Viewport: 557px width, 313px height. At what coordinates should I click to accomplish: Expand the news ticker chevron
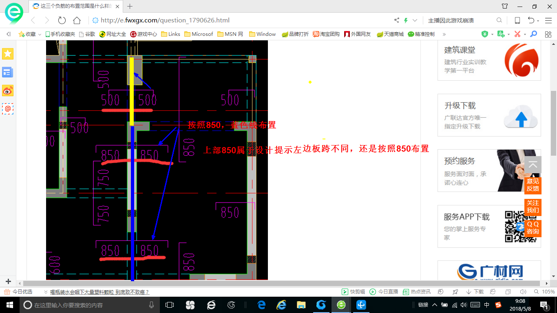click(x=46, y=292)
